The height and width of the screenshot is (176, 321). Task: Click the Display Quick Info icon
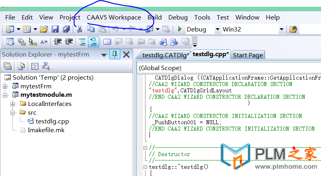33,42
